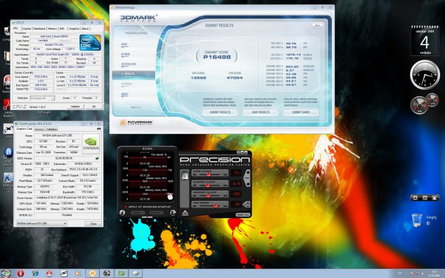Image resolution: width=445 pixels, height=278 pixels.
Task: Click the GPU-Z screenshot camera icon
Action: (x=99, y=128)
